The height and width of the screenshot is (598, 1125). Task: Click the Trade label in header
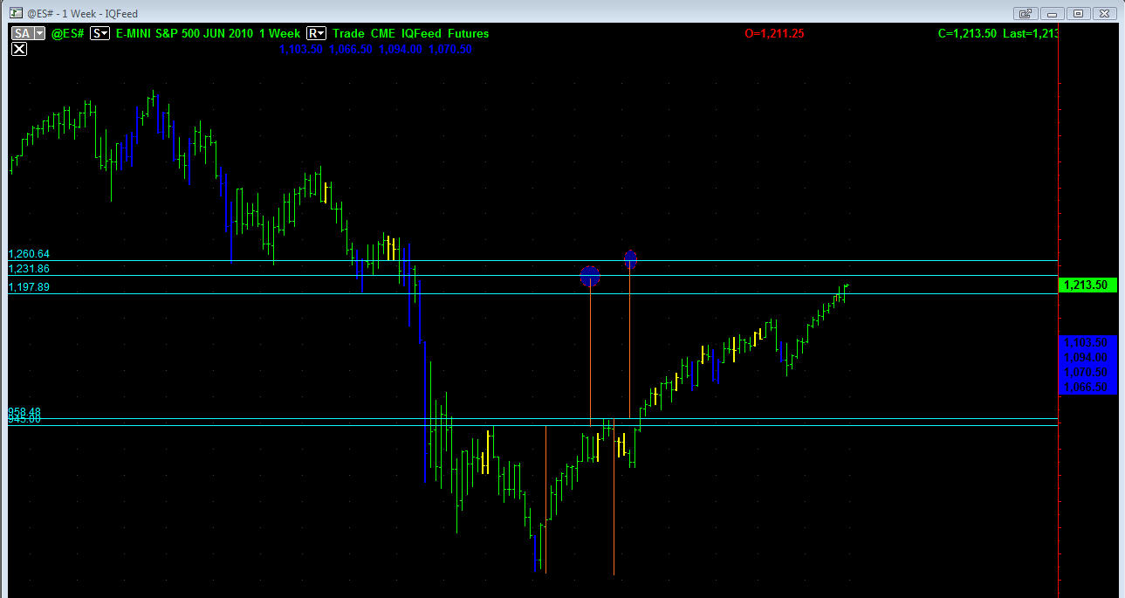[347, 33]
